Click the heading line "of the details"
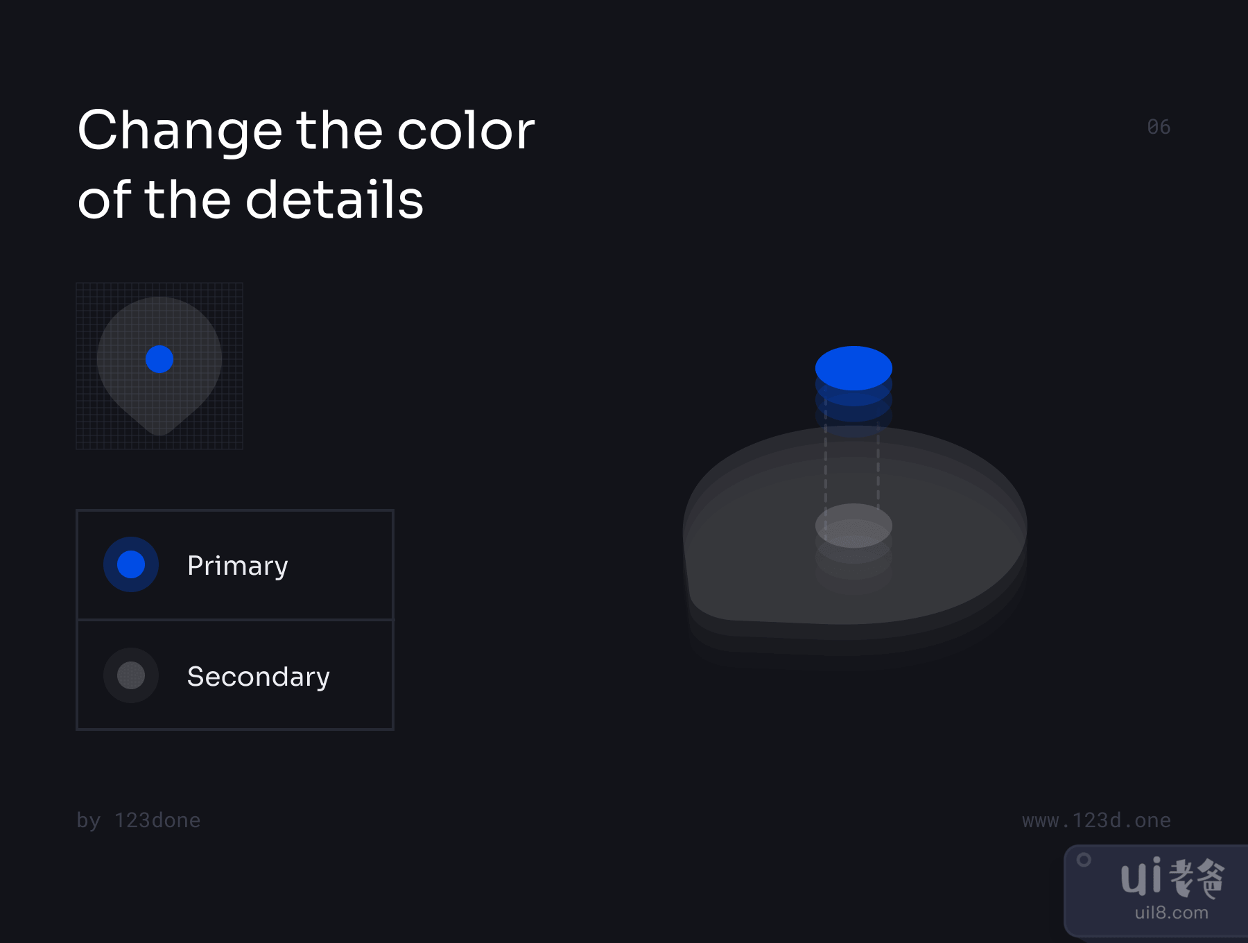Viewport: 1248px width, 943px height. click(250, 200)
